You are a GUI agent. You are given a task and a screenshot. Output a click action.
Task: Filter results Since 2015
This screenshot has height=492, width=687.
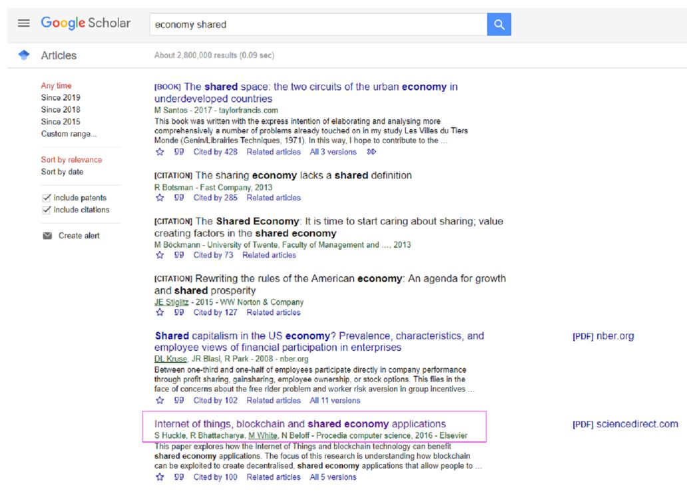[x=61, y=122]
